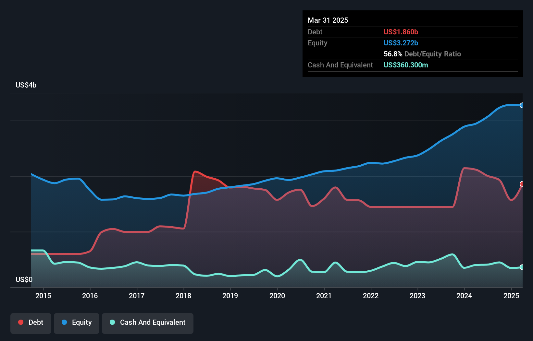The width and height of the screenshot is (533, 341).
Task: Click the US$360.300m cash value
Action: point(406,65)
